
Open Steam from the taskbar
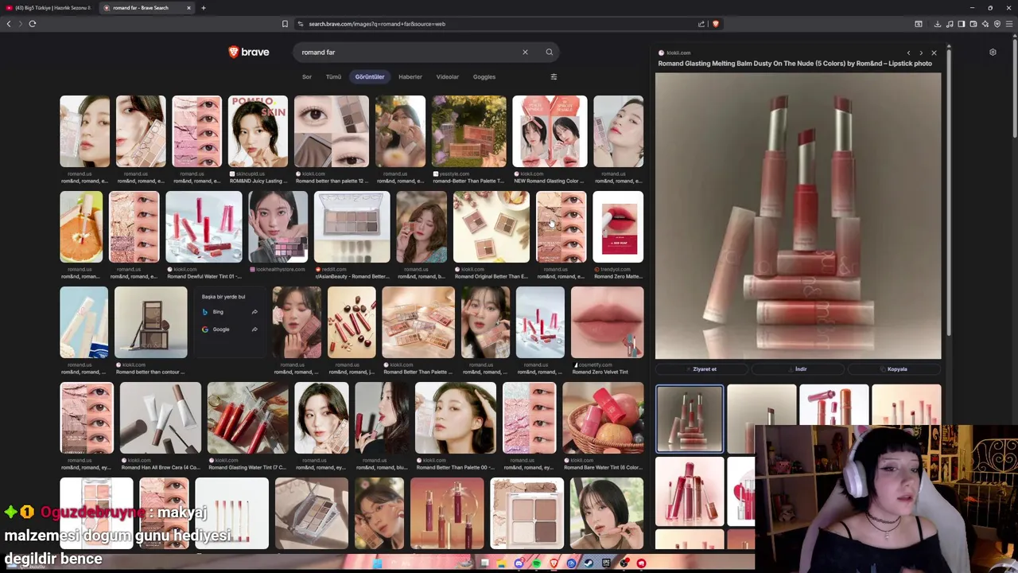coord(589,563)
